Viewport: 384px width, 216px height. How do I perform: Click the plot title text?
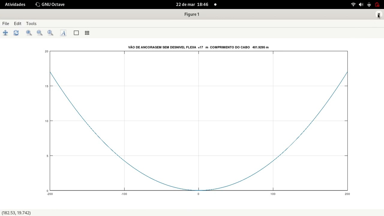point(198,47)
